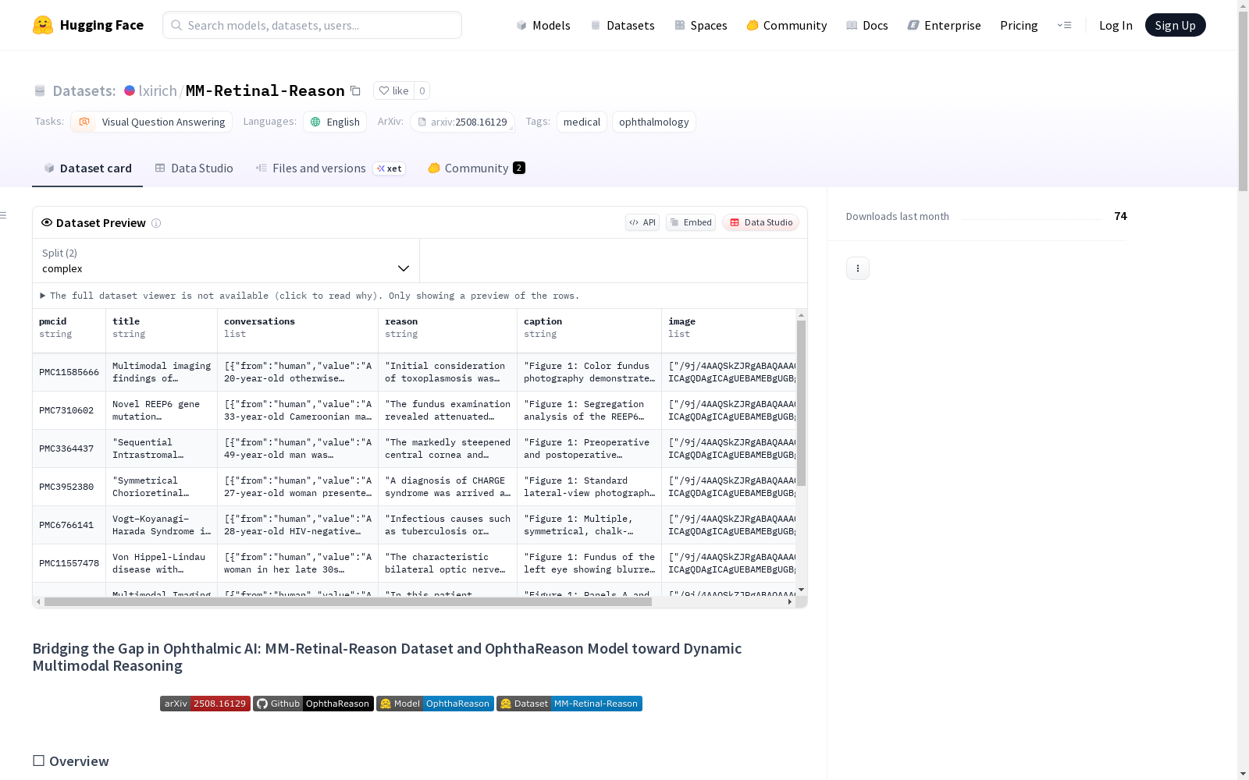The height and width of the screenshot is (780, 1249).
Task: Select cell PMC3364437
Action: tap(69, 448)
